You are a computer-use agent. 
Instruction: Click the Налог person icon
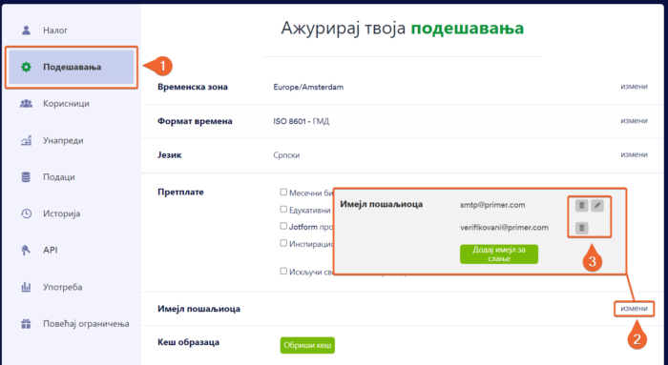[26, 30]
